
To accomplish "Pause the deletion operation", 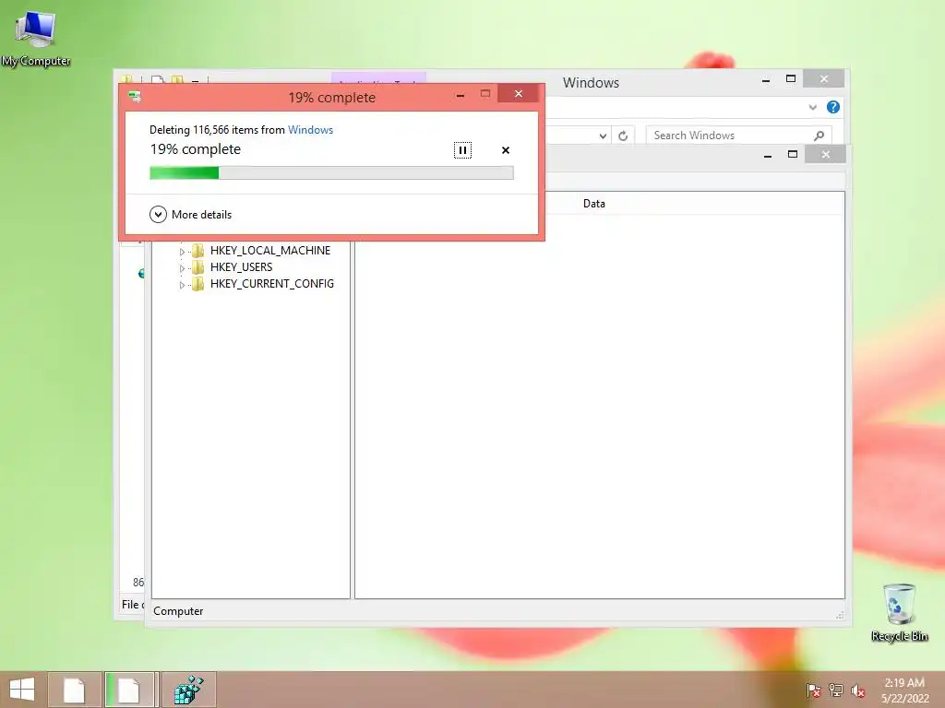I will [462, 150].
